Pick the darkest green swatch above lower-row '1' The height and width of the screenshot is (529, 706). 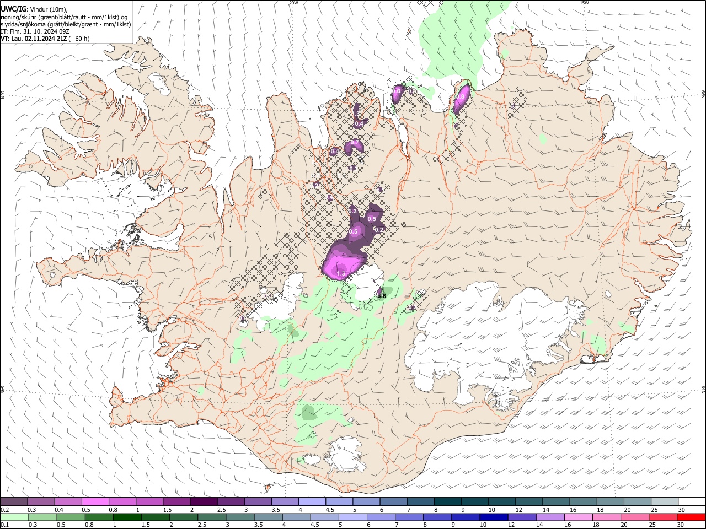127,517
